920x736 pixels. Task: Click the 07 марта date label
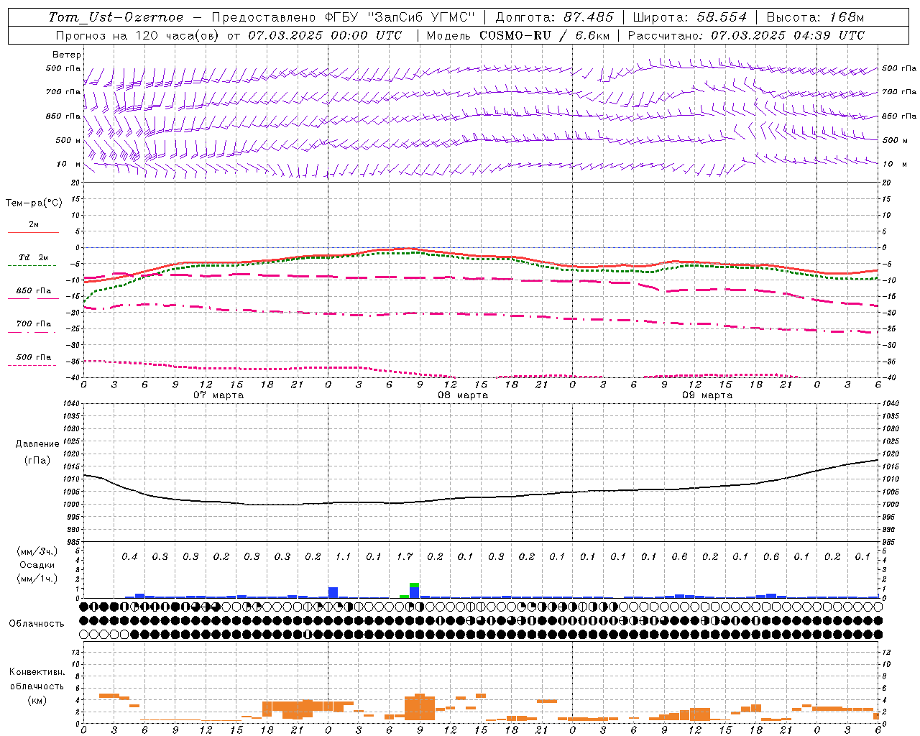pos(218,395)
